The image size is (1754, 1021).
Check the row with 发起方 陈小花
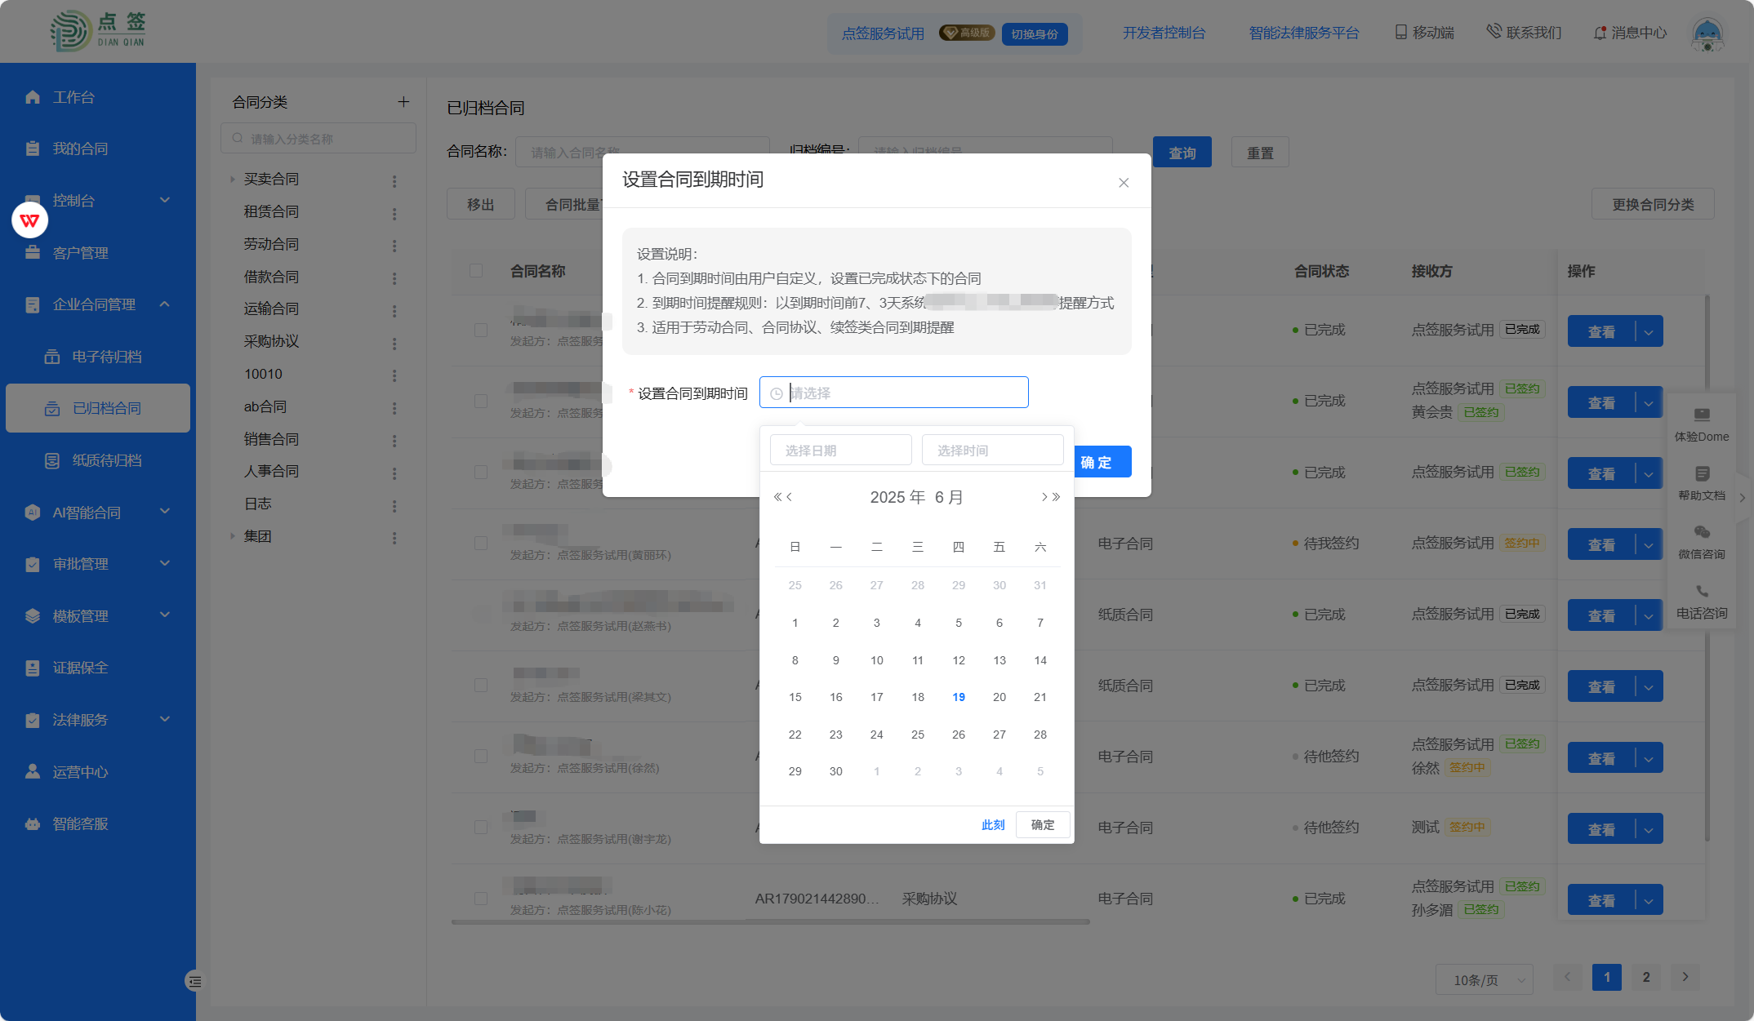481,899
